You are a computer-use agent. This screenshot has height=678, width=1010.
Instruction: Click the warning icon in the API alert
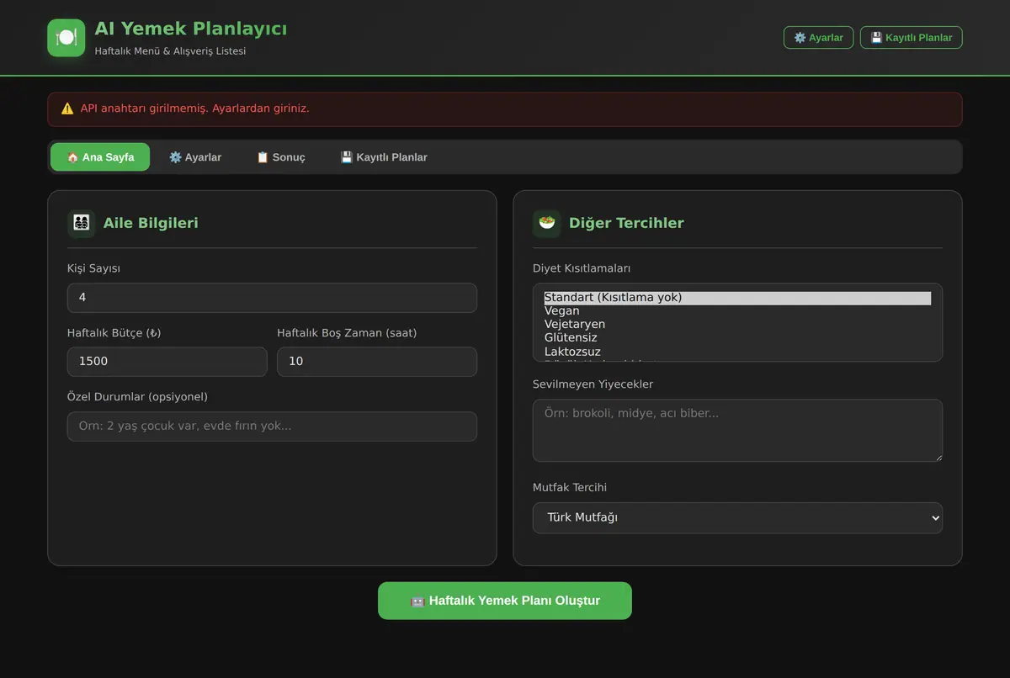[67, 109]
